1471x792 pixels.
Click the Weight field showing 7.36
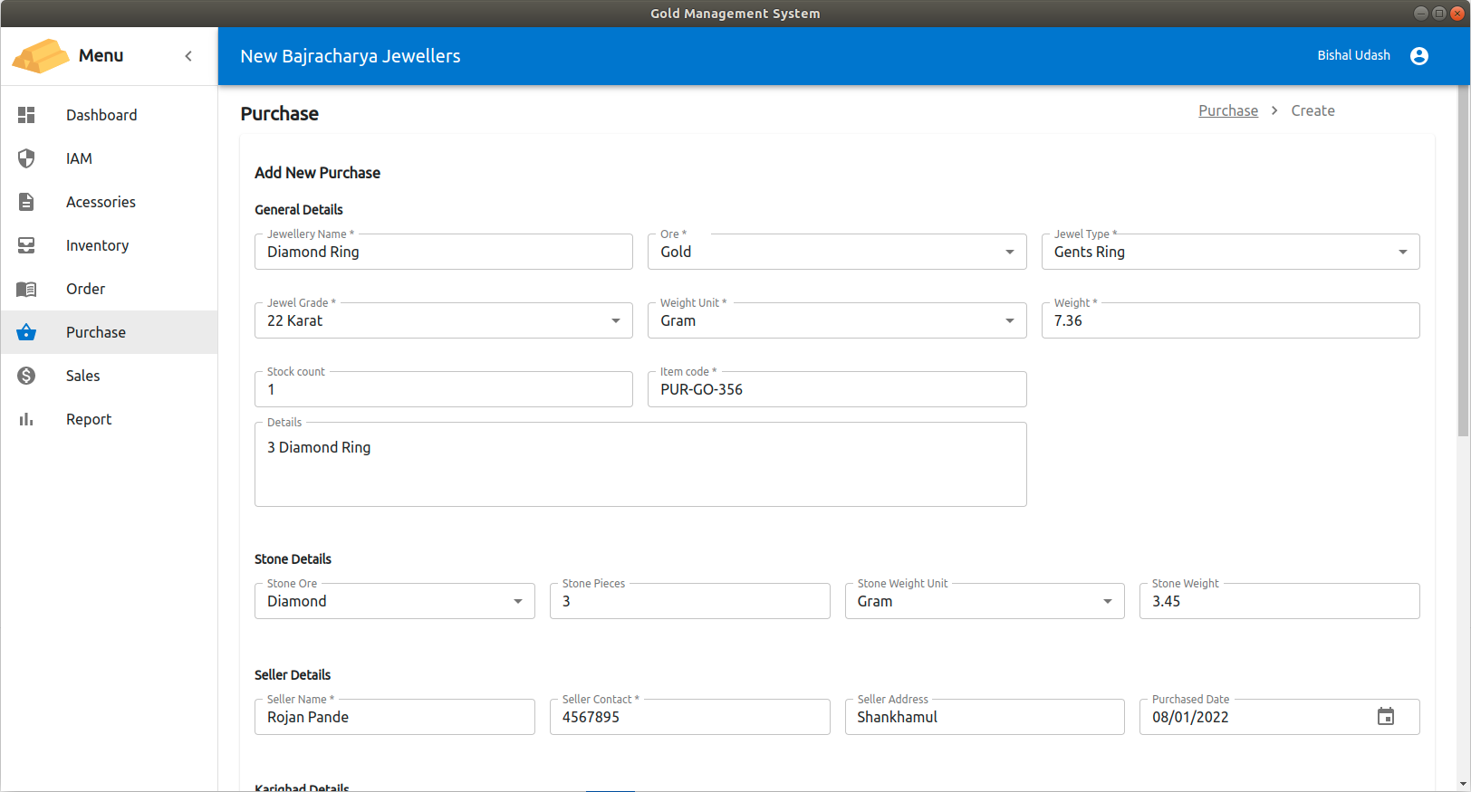1230,320
